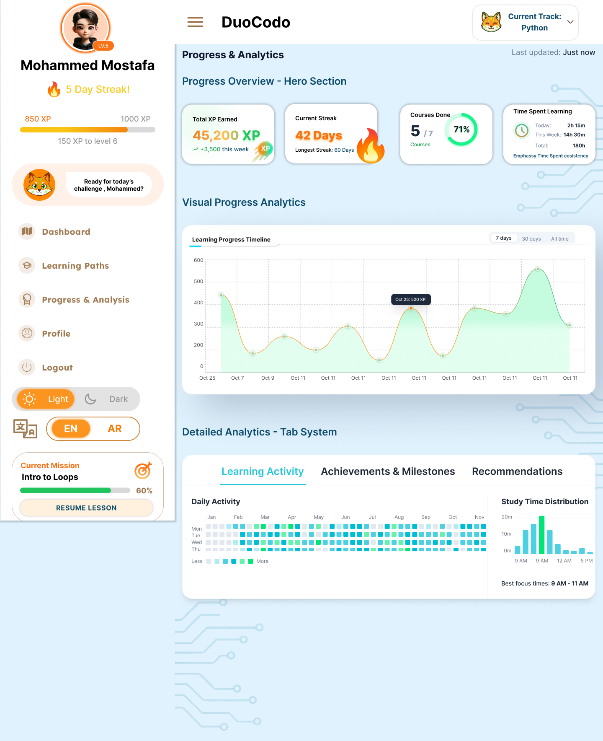Select the 30 days timeline range
603x741 pixels.
click(x=531, y=238)
